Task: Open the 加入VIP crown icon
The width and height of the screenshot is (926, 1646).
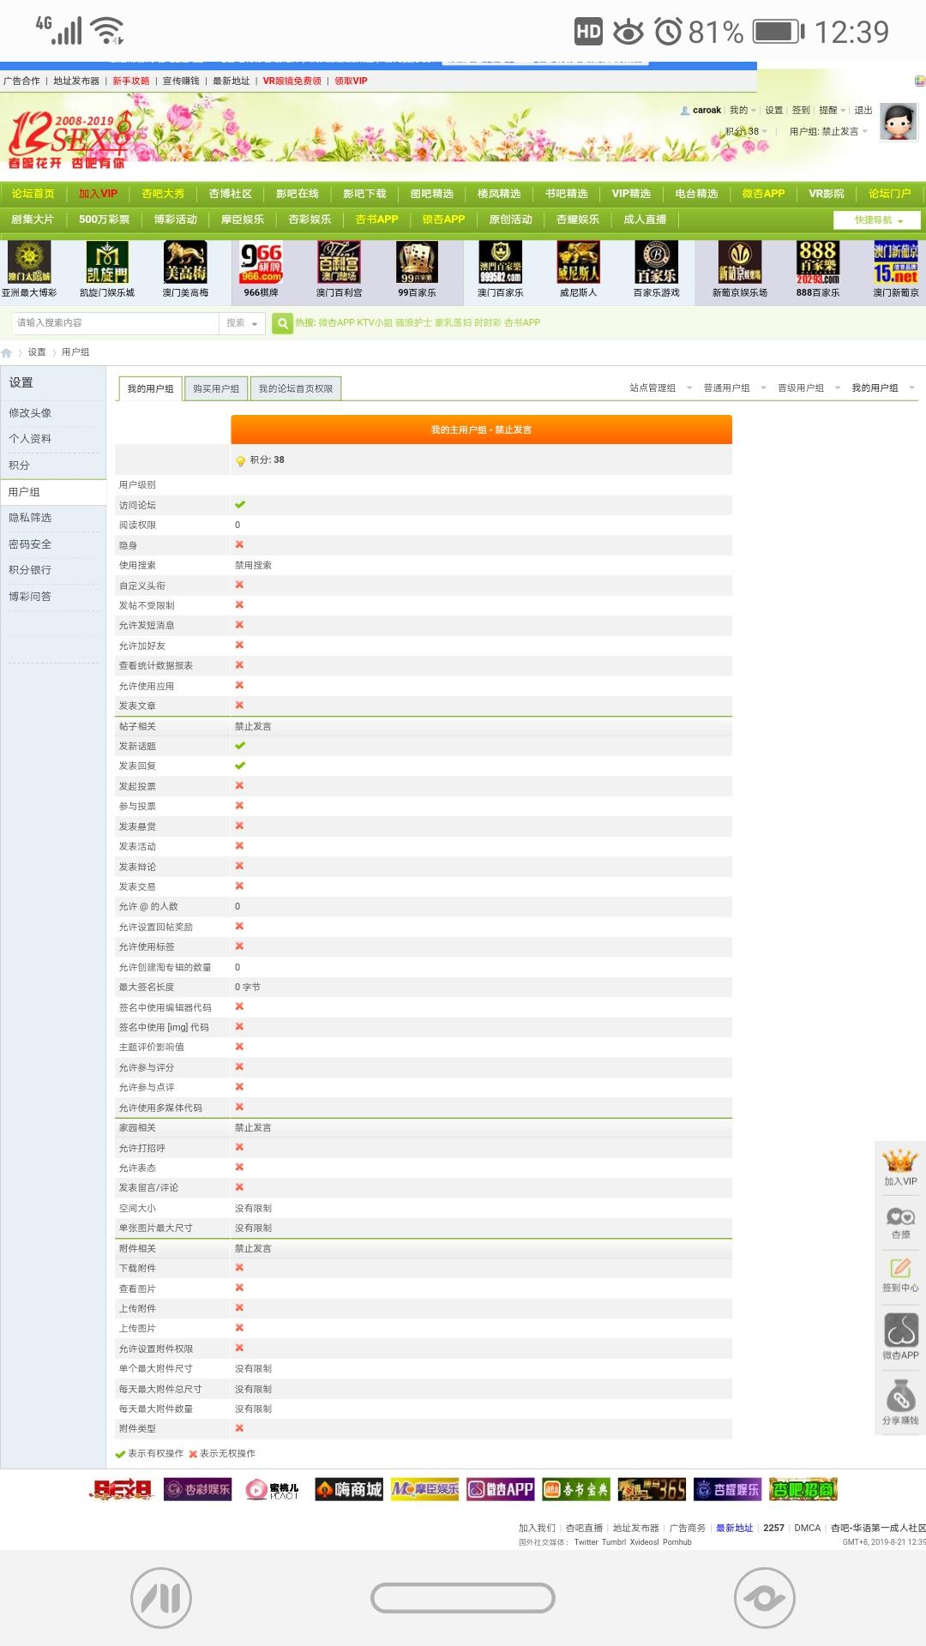Action: (900, 1167)
